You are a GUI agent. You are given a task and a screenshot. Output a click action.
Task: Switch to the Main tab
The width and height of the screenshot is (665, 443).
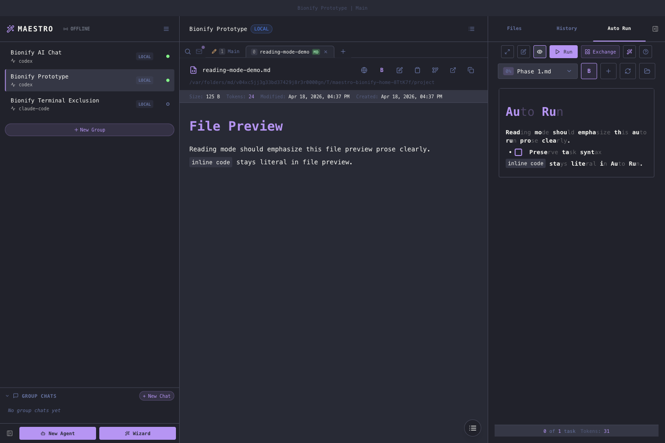tap(225, 52)
